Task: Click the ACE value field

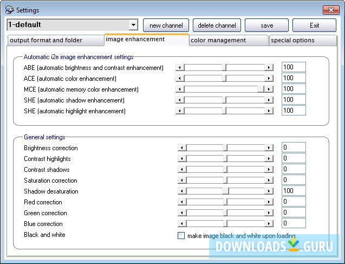Action: point(294,78)
